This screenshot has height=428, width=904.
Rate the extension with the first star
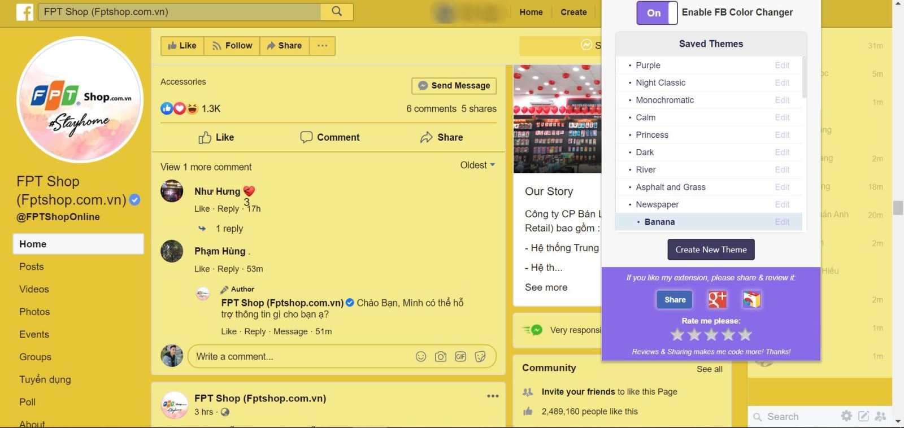coord(677,335)
